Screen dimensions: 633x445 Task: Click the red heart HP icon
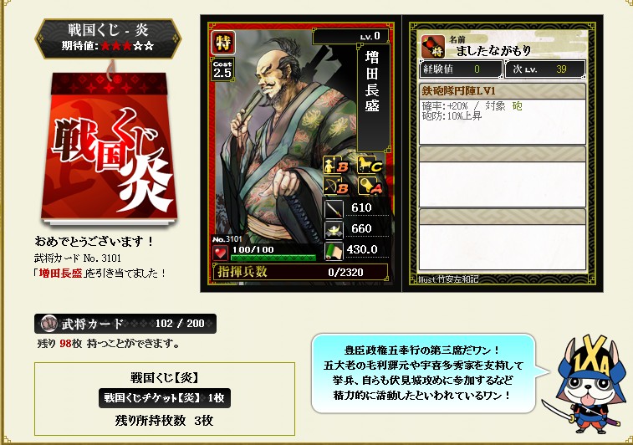tap(220, 253)
